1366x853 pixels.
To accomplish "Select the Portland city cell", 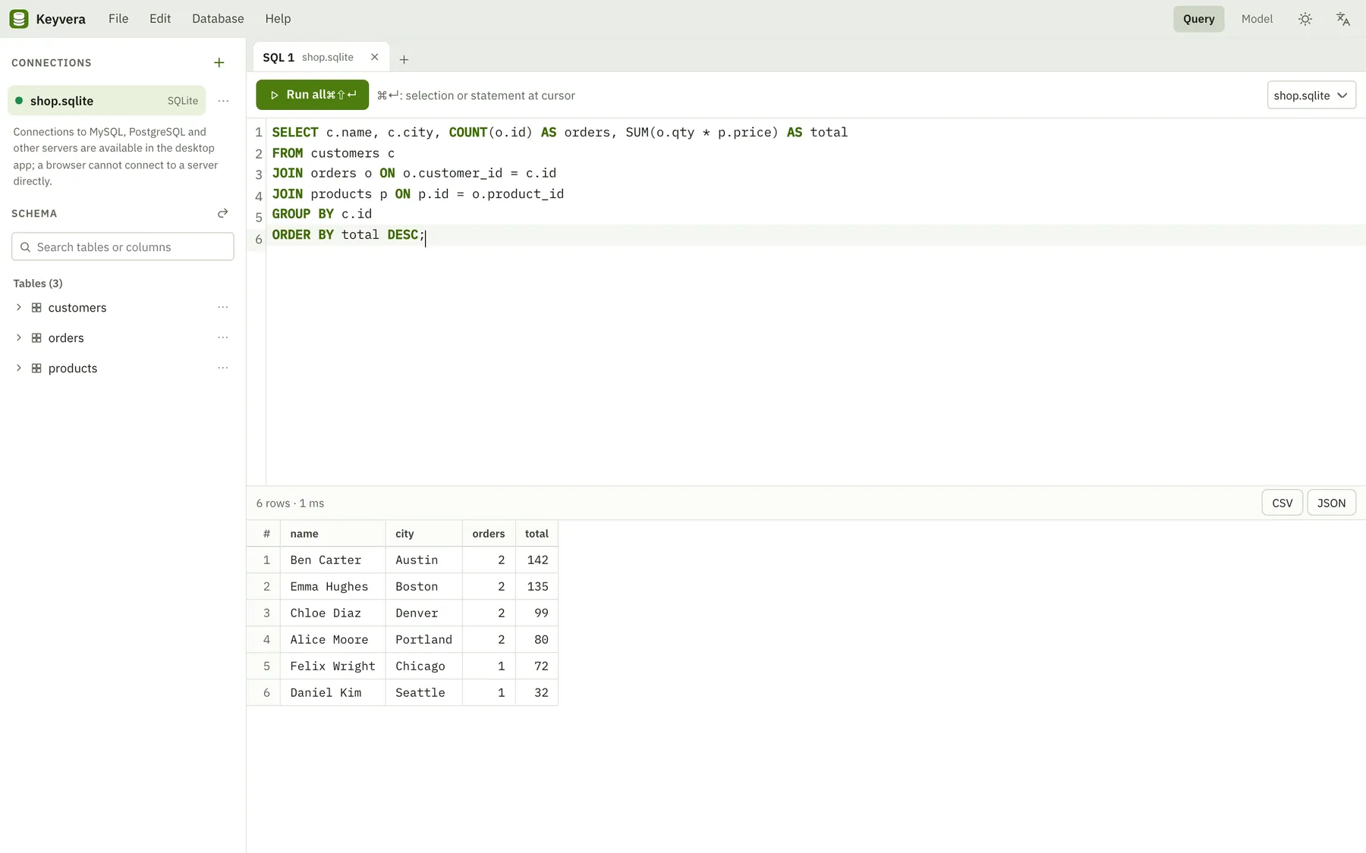I will click(424, 640).
